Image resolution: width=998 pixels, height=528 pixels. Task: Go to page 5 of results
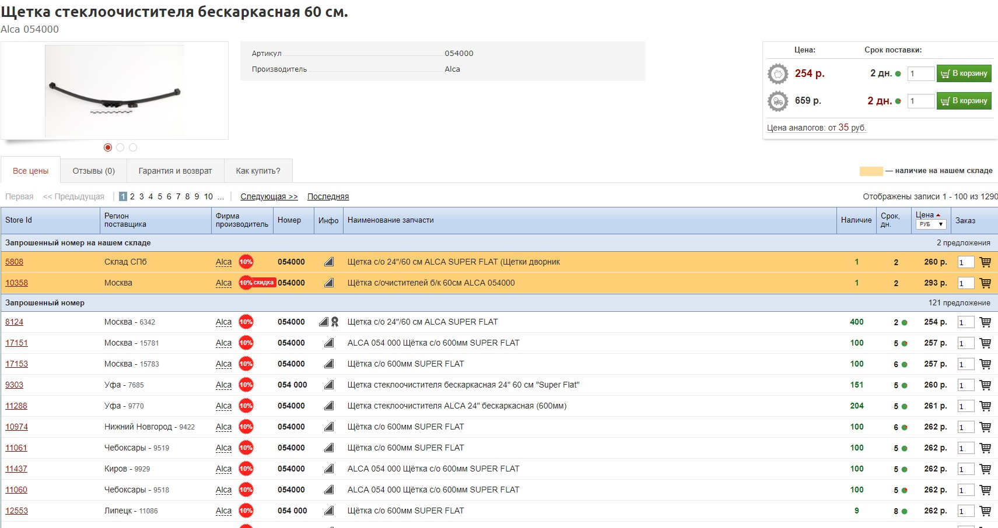[x=160, y=196]
